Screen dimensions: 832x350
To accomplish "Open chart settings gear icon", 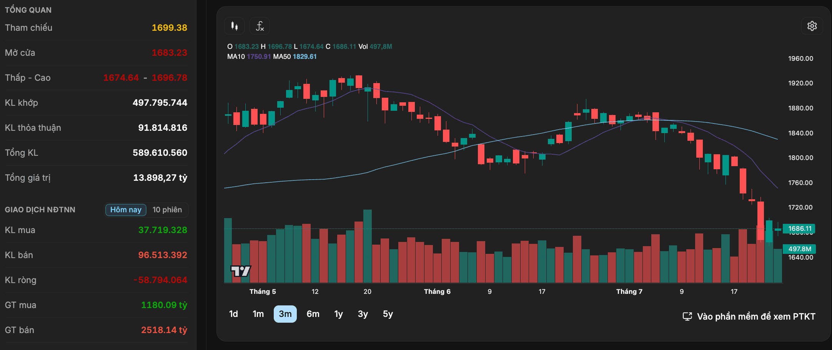I will coord(812,26).
